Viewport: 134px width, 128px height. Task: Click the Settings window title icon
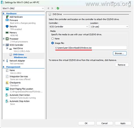click(x=2, y=2)
